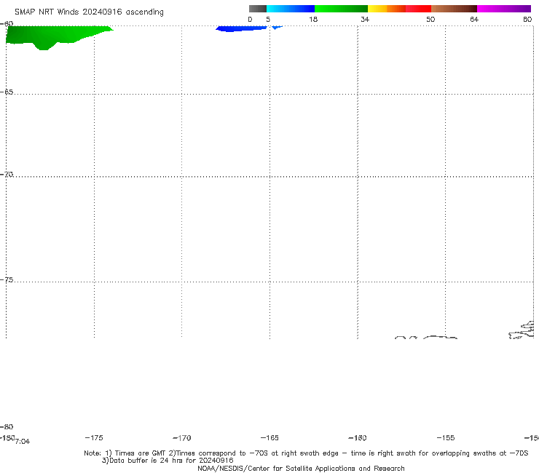Click the latitude label '-75'
Viewport: 539px width, 473px height.
click(x=7, y=279)
